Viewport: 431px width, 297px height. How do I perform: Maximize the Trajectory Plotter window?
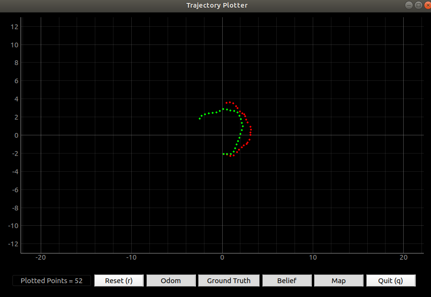coord(419,5)
